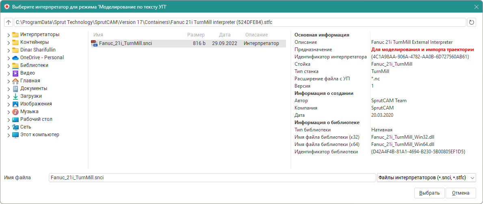This screenshot has width=483, height=204.
Task: Click the Музыка music icon
Action: 15,112
